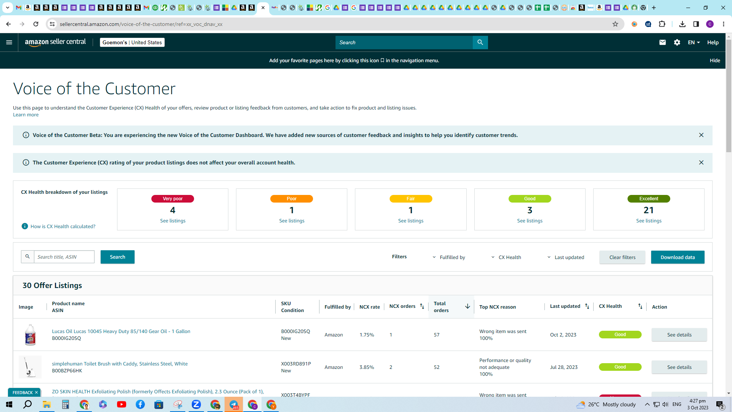The height and width of the screenshot is (412, 732).
Task: Toggle browser side panel icon
Action: click(696, 24)
